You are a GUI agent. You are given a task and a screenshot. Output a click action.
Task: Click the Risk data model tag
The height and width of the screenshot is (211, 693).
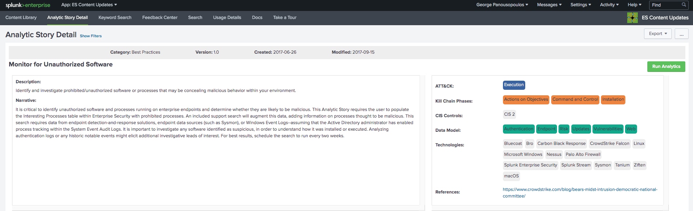(564, 129)
